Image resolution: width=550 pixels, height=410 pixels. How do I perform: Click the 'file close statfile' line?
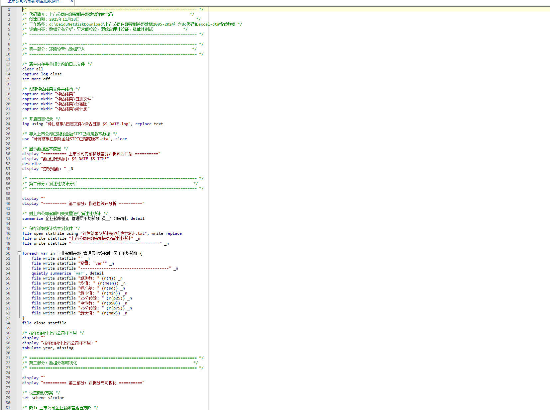coord(44,323)
